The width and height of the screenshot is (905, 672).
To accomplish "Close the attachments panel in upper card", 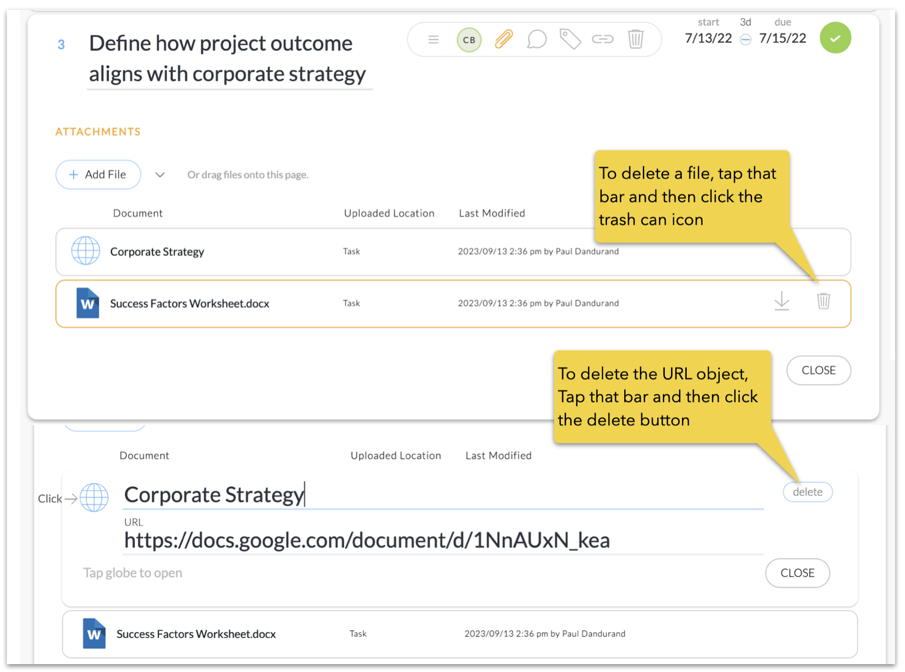I will (818, 370).
